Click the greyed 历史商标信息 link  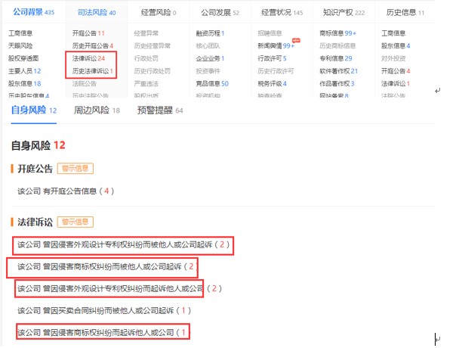pos(337,46)
